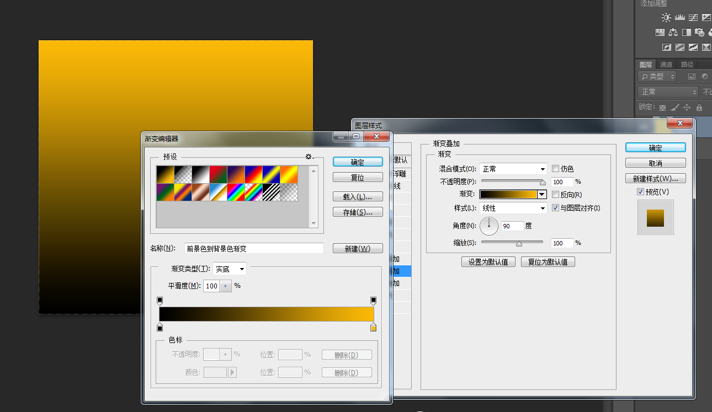
Task: Select the highlighted style list row
Action: [402, 271]
